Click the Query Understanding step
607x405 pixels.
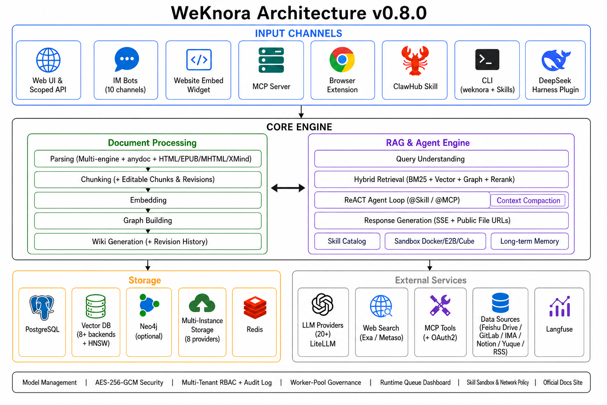coord(441,159)
